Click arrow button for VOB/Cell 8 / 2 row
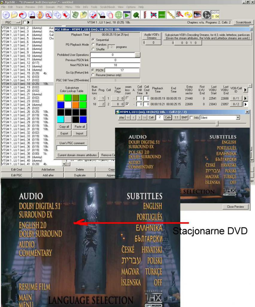255x307 pixels. 245,104
